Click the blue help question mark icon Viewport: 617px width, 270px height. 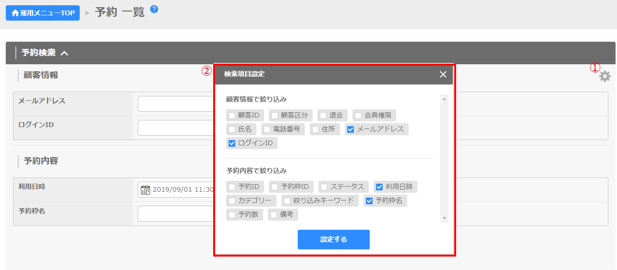click(154, 9)
